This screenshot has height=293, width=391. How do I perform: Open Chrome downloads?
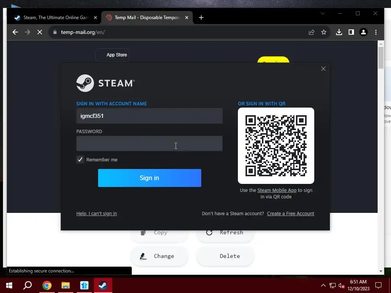pos(339,32)
